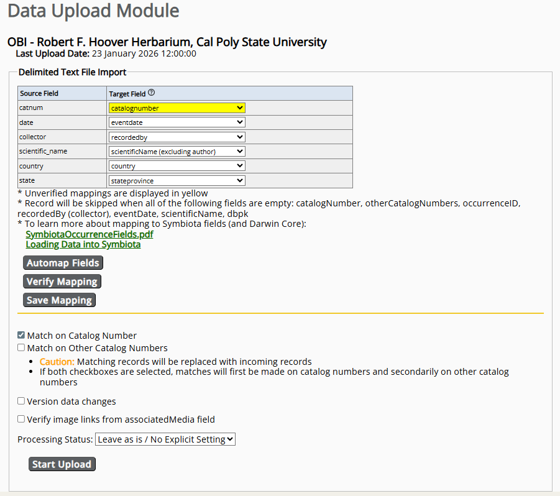Open the SymbiotaOccurrenceFields.pdf link
Viewport: 560px width, 496px height.
(89, 234)
